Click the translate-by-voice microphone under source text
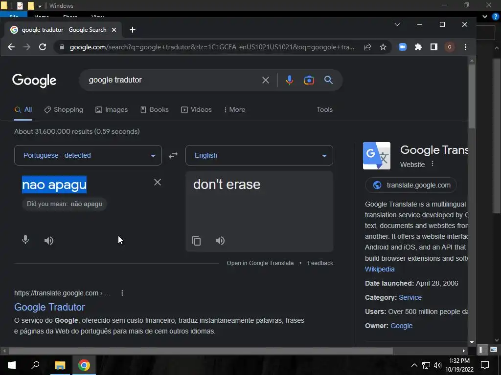 coord(25,240)
